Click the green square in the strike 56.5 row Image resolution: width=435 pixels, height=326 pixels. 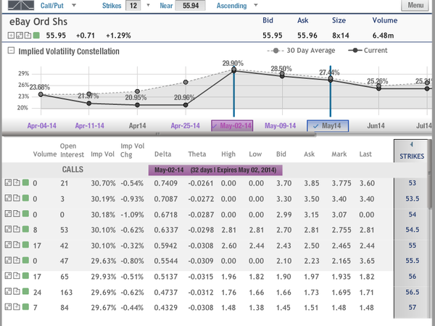[25, 291]
